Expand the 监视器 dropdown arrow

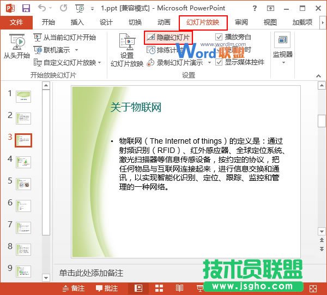(x=283, y=62)
